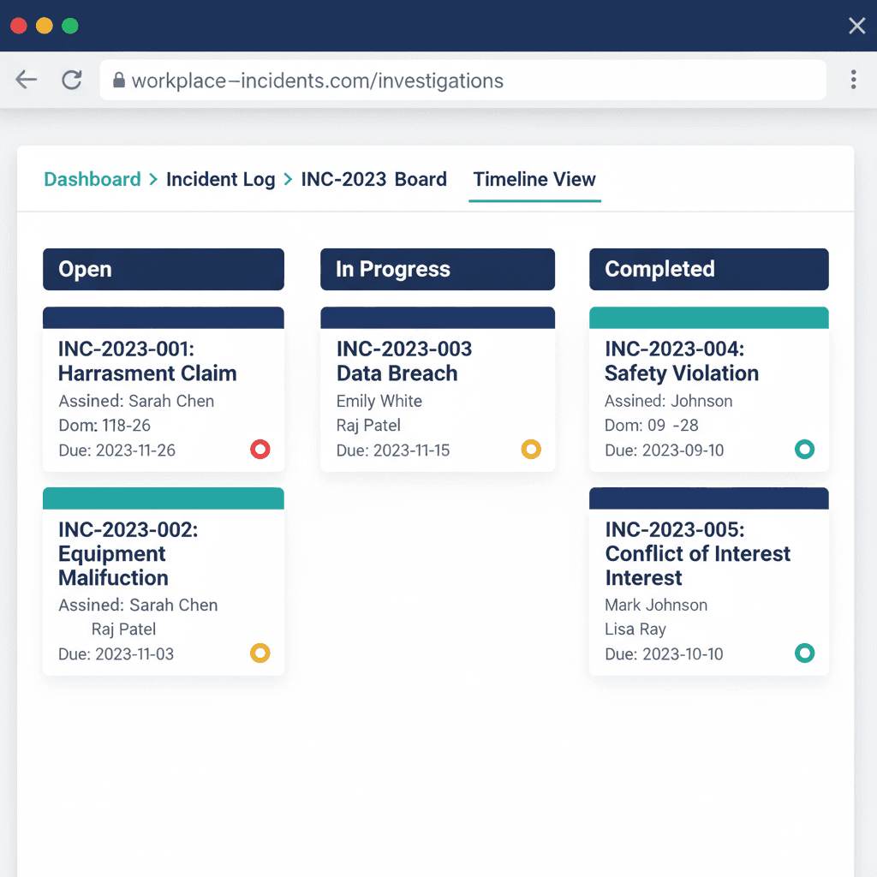The height and width of the screenshot is (877, 877).
Task: Click the Open column header
Action: [x=164, y=269]
